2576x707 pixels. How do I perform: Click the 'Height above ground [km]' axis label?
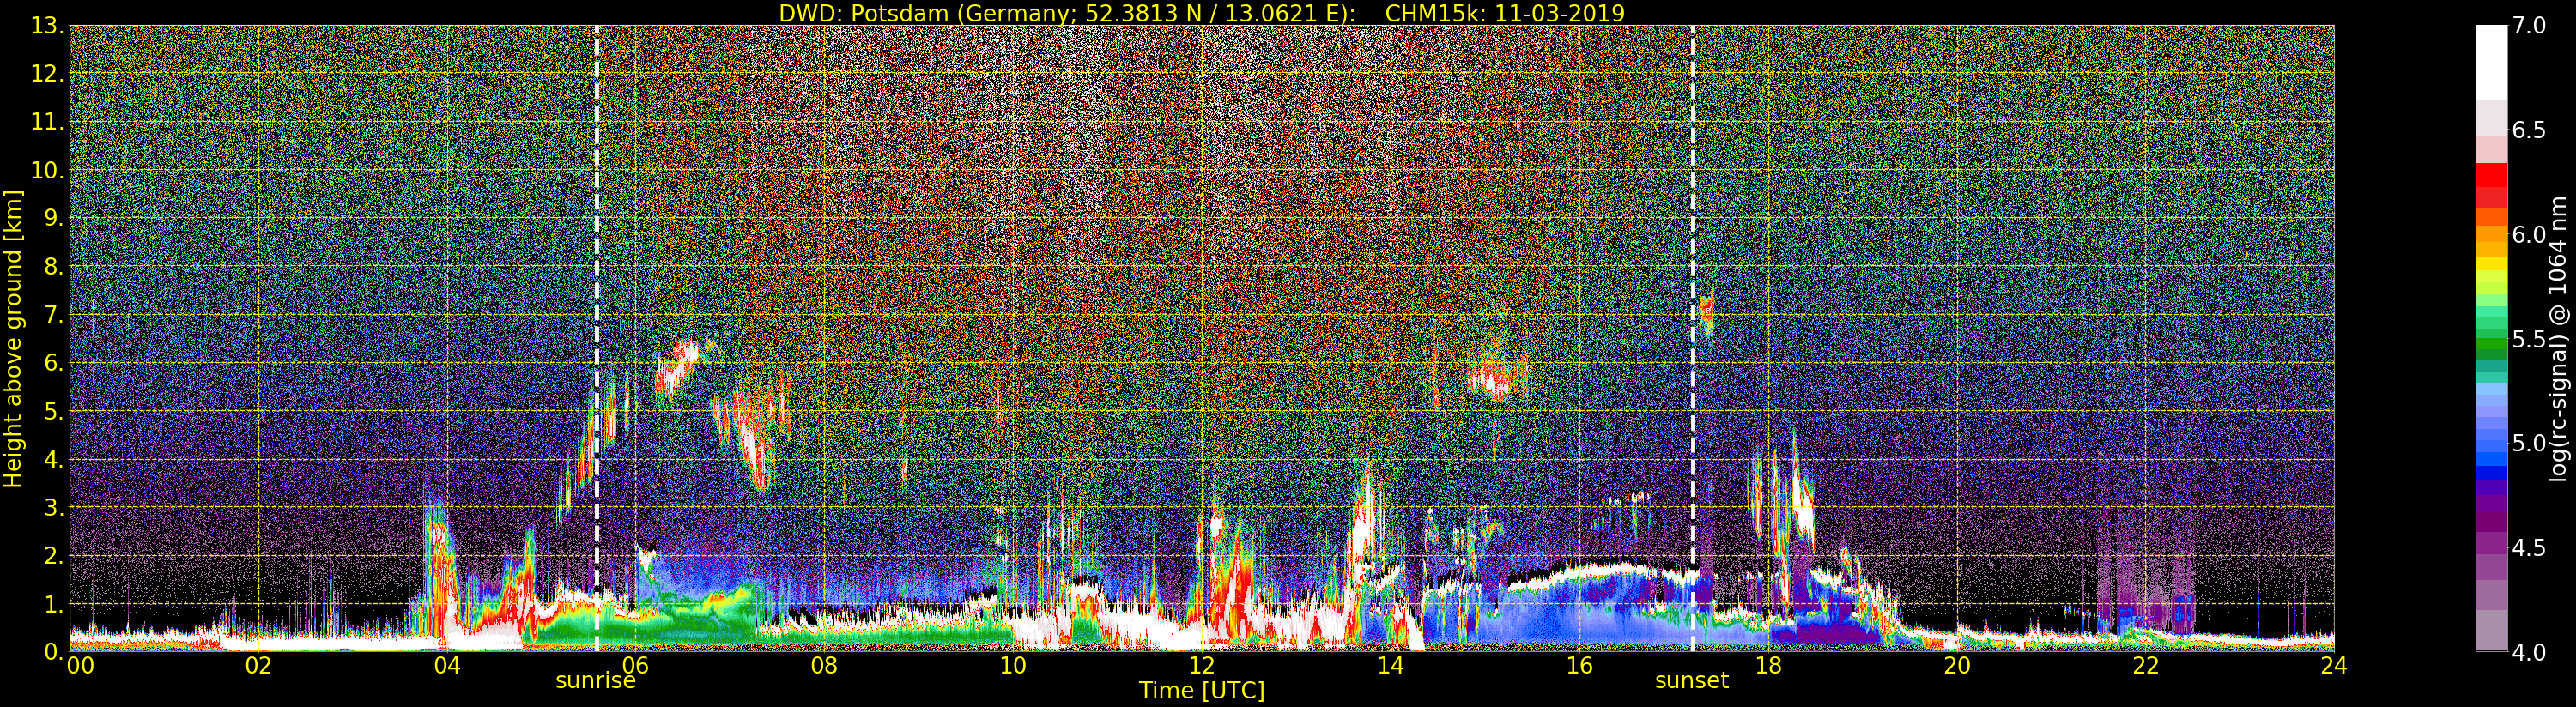point(13,338)
